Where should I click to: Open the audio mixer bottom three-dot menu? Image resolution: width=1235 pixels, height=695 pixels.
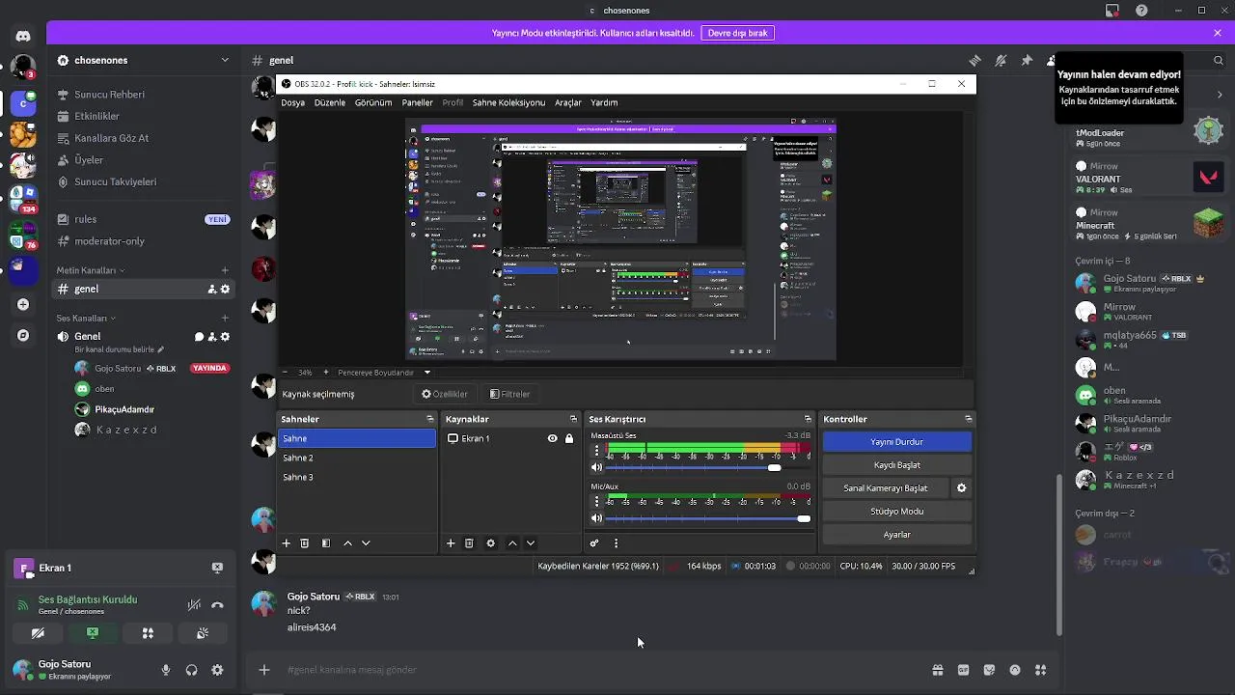click(x=616, y=543)
